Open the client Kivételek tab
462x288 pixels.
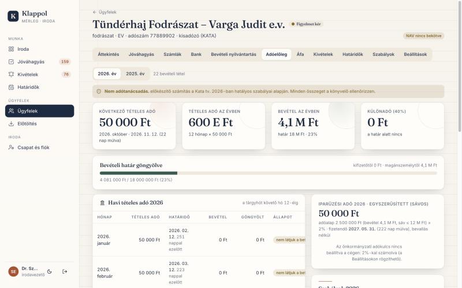[x=323, y=54]
